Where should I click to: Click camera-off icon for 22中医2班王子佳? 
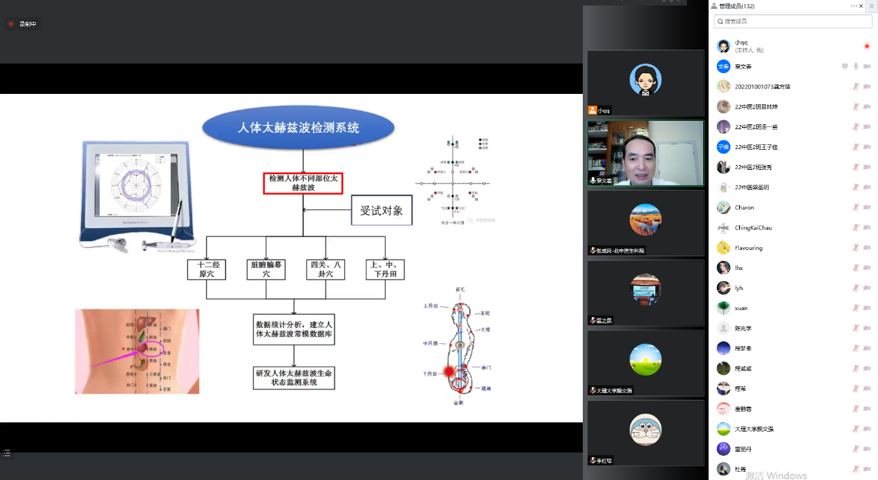867,147
